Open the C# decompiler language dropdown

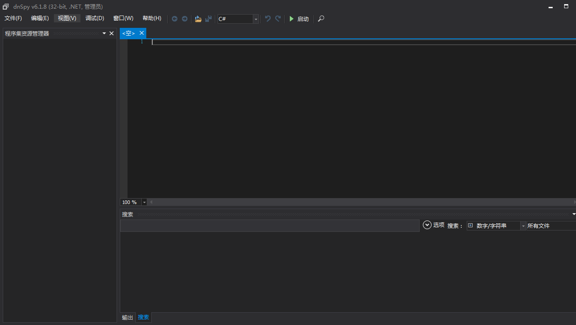[256, 19]
